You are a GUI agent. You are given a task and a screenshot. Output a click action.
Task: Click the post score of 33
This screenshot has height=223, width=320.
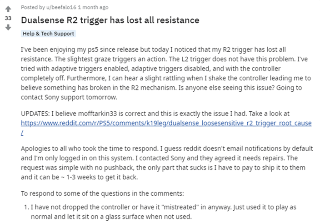(8, 18)
